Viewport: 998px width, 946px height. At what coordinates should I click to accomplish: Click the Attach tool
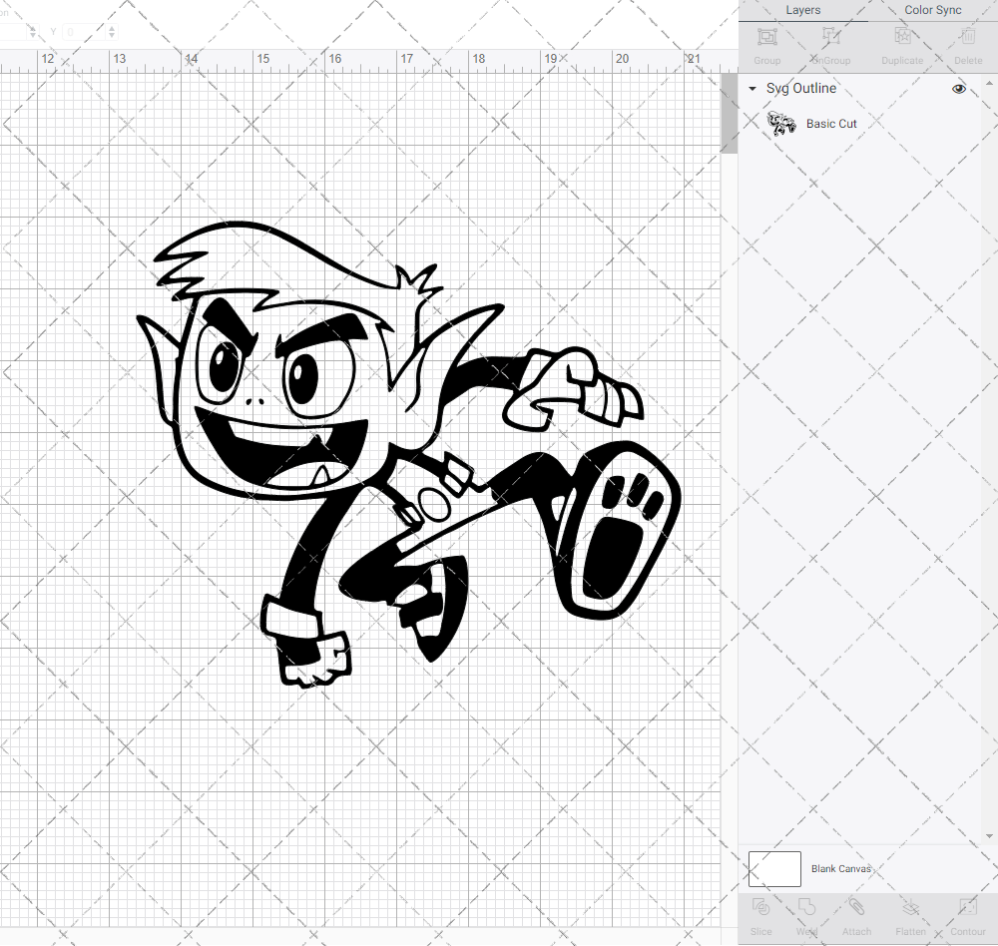tap(856, 913)
